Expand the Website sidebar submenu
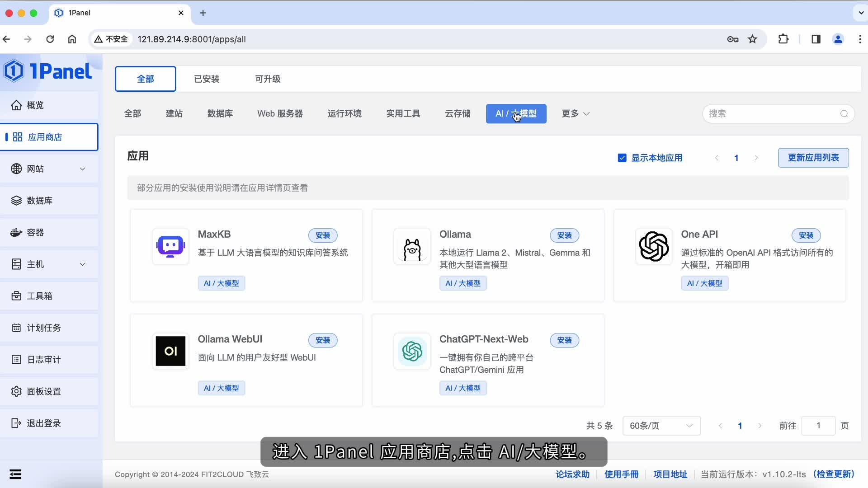This screenshot has width=868, height=488. click(x=82, y=169)
